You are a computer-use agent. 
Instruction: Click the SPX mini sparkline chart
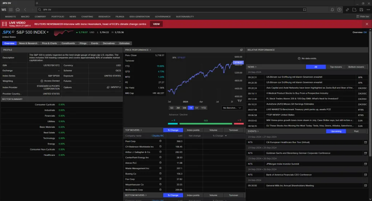coord(64,33)
